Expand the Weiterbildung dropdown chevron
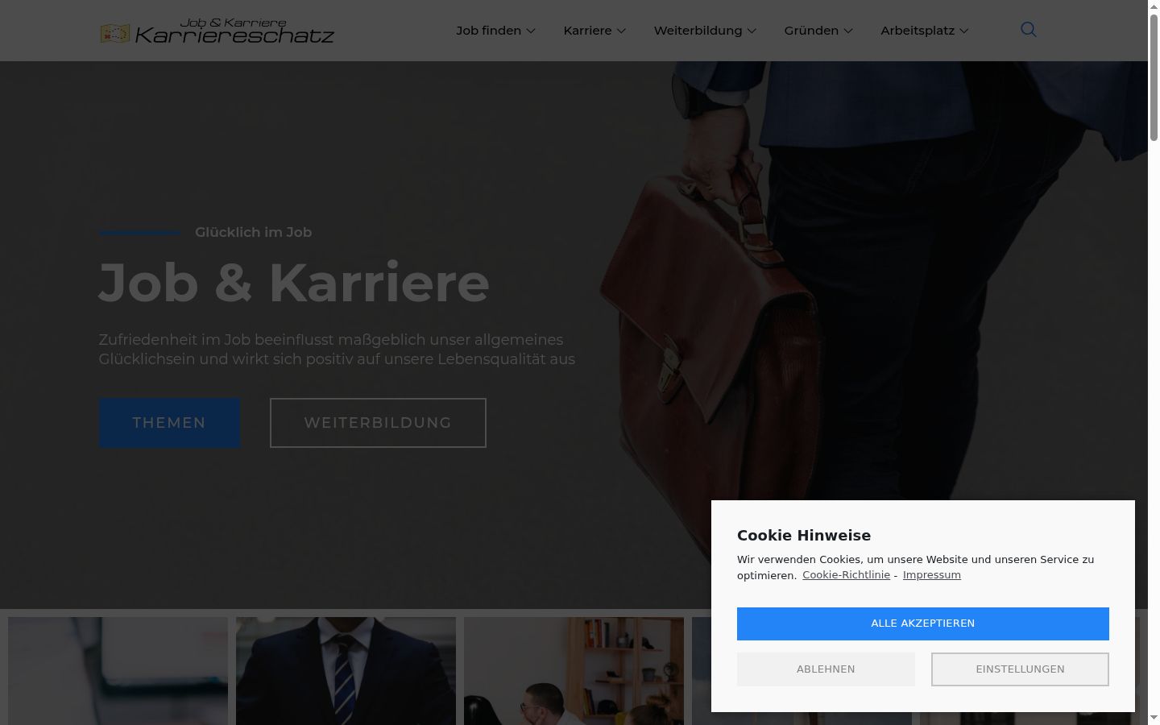The height and width of the screenshot is (725, 1160). 752,31
